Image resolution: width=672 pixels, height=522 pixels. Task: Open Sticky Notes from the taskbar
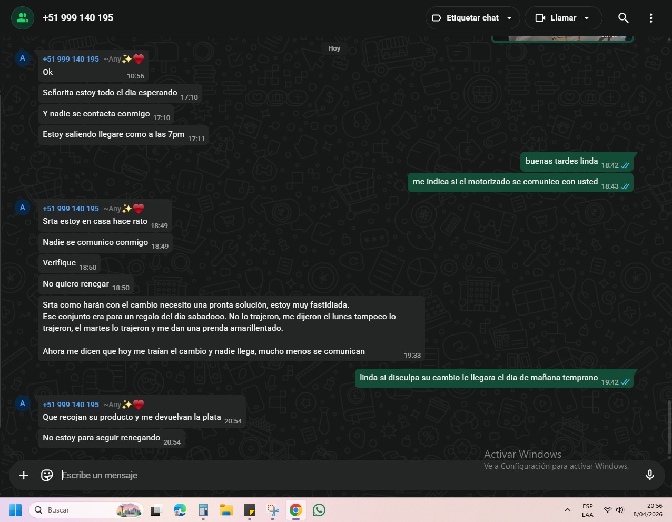[x=250, y=510]
